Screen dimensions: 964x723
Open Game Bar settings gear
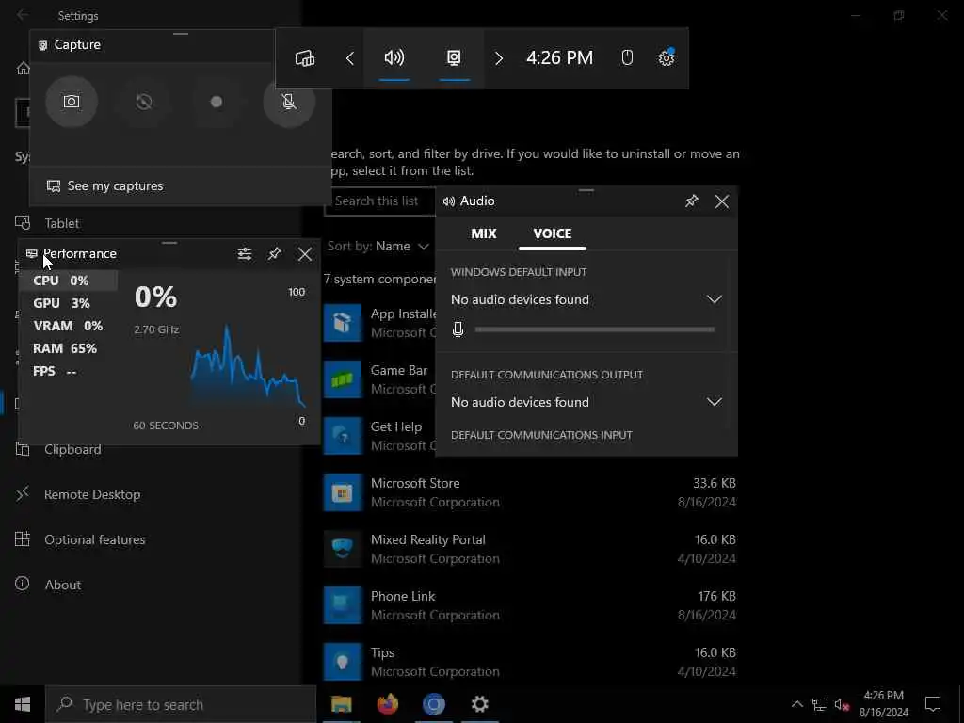[x=667, y=57]
